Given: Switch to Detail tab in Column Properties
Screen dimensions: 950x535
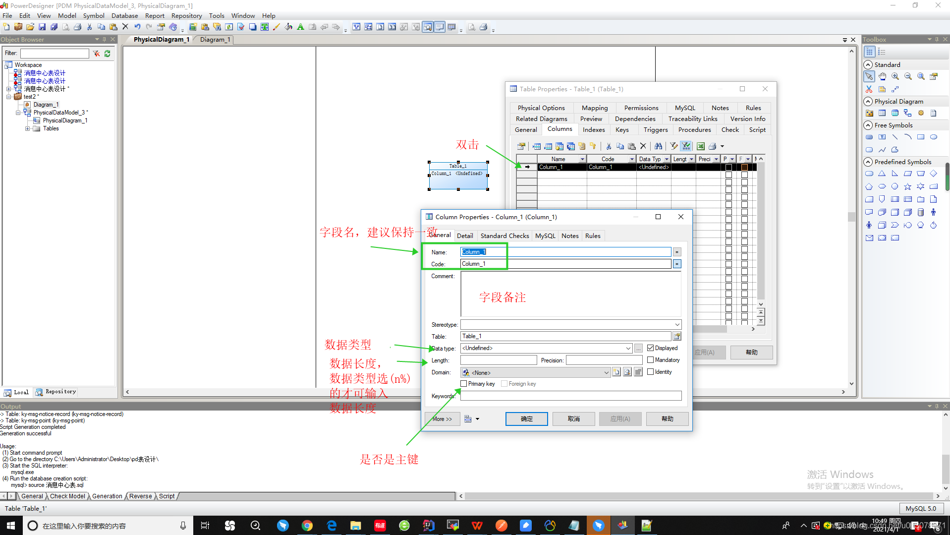Looking at the screenshot, I should [x=465, y=236].
